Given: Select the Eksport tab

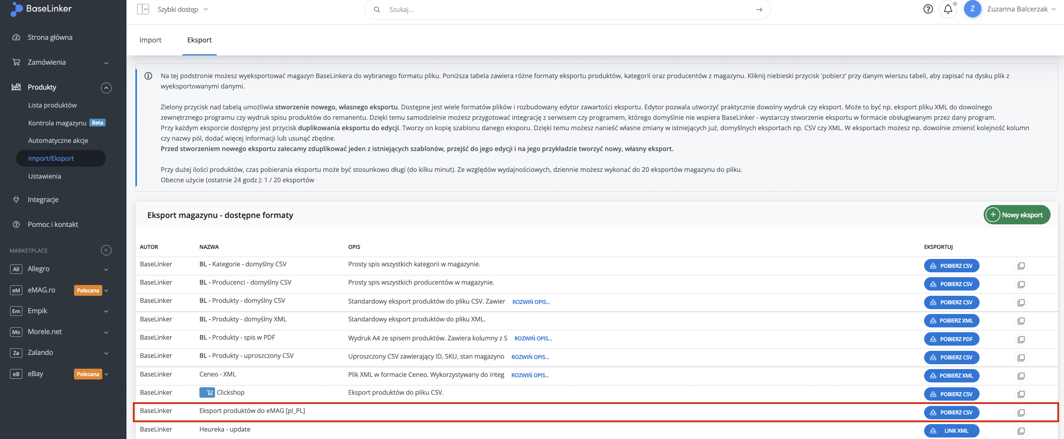Looking at the screenshot, I should coord(199,40).
